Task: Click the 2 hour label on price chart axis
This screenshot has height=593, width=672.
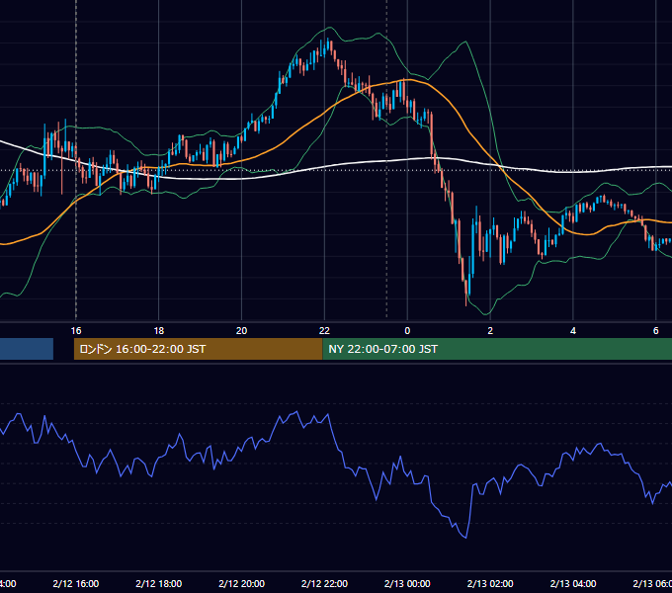Action: click(490, 331)
